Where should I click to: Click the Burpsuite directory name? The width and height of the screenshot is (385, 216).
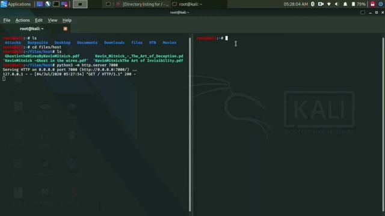coord(37,43)
